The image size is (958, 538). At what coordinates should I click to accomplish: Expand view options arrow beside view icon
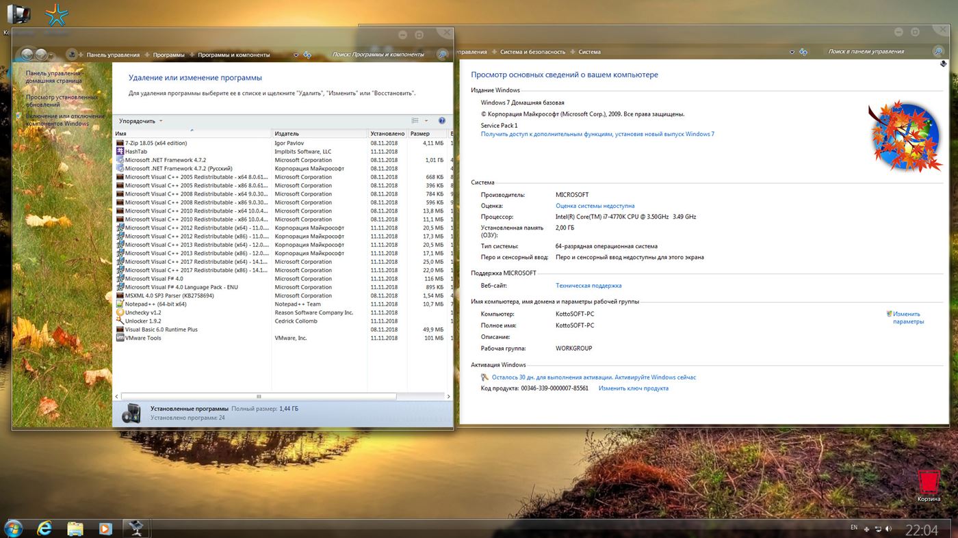pos(426,121)
